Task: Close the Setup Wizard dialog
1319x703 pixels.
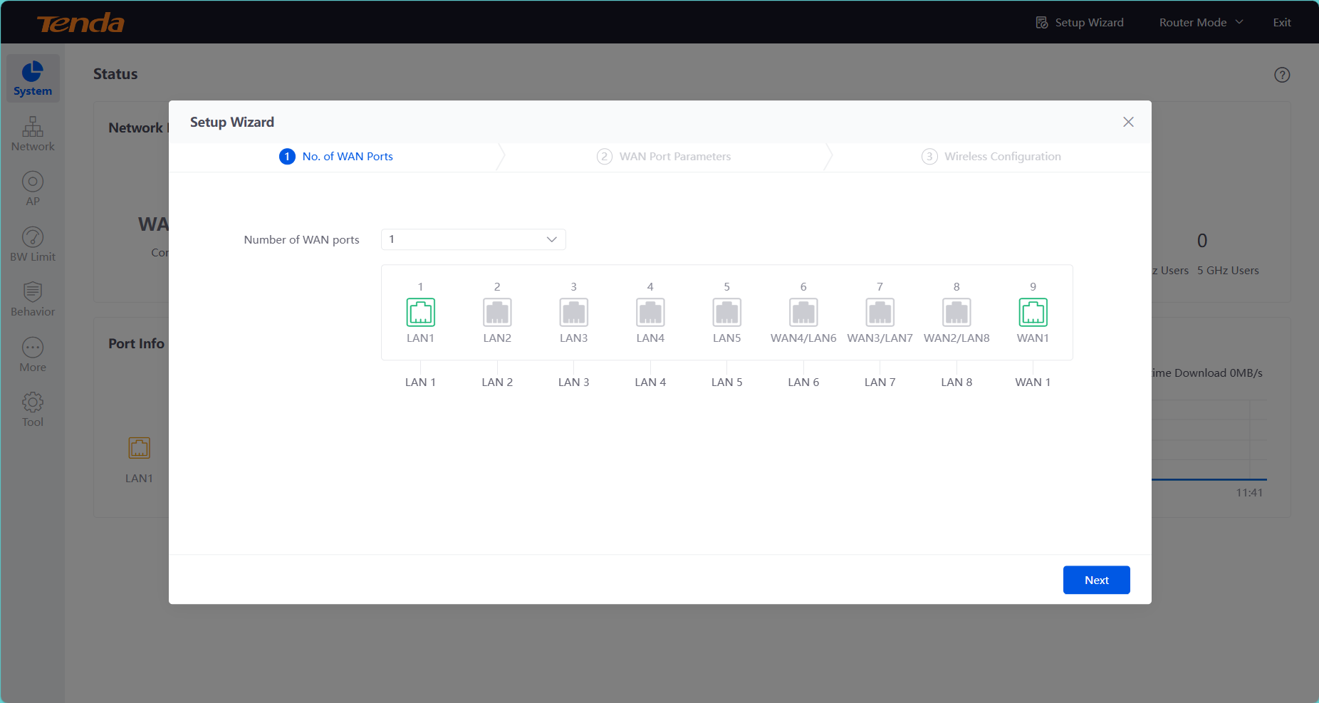Action: point(1128,122)
